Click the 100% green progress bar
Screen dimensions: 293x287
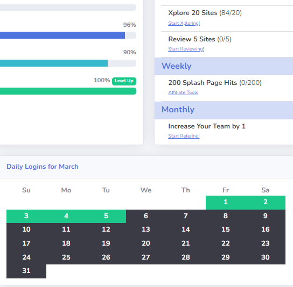[x=68, y=91]
